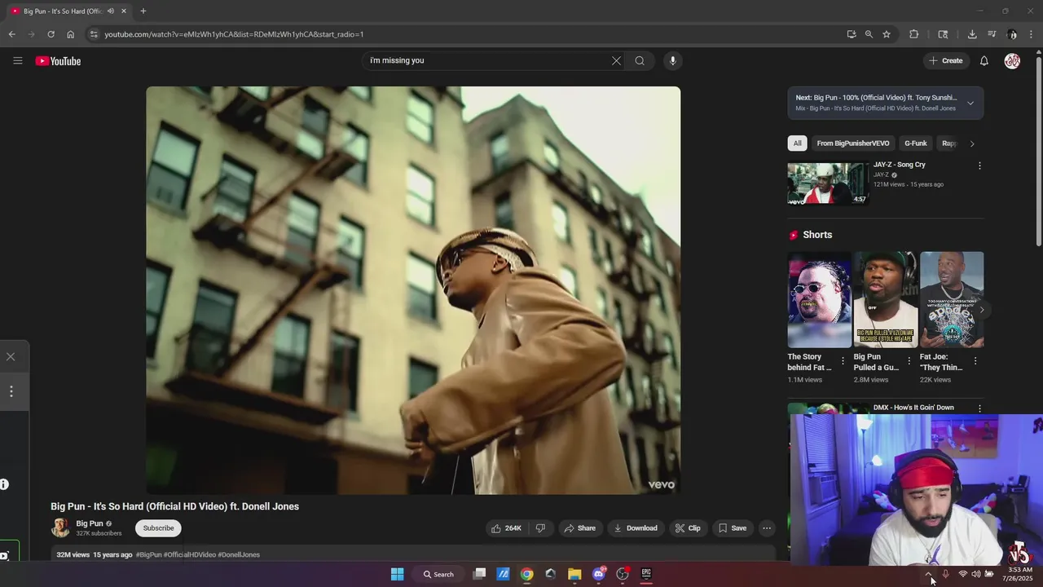Screen dimensions: 1043x587
Task: Click the info icon at left edge
Action: click(4, 484)
